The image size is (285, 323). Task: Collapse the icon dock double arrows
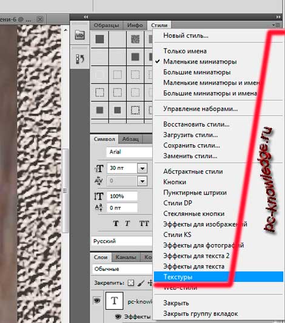coord(86,17)
